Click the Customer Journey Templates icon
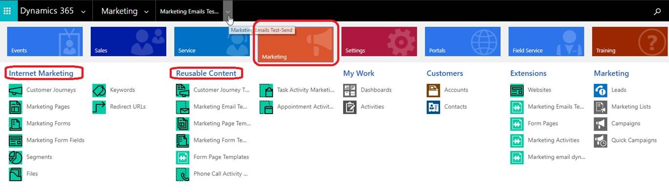Viewport: 669px width, 192px height. pos(182,90)
